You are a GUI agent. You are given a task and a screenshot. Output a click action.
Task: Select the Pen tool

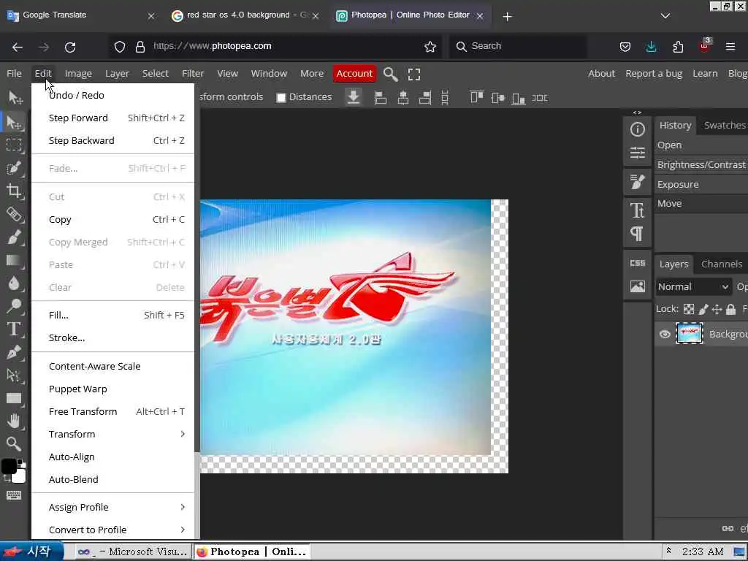[14, 352]
